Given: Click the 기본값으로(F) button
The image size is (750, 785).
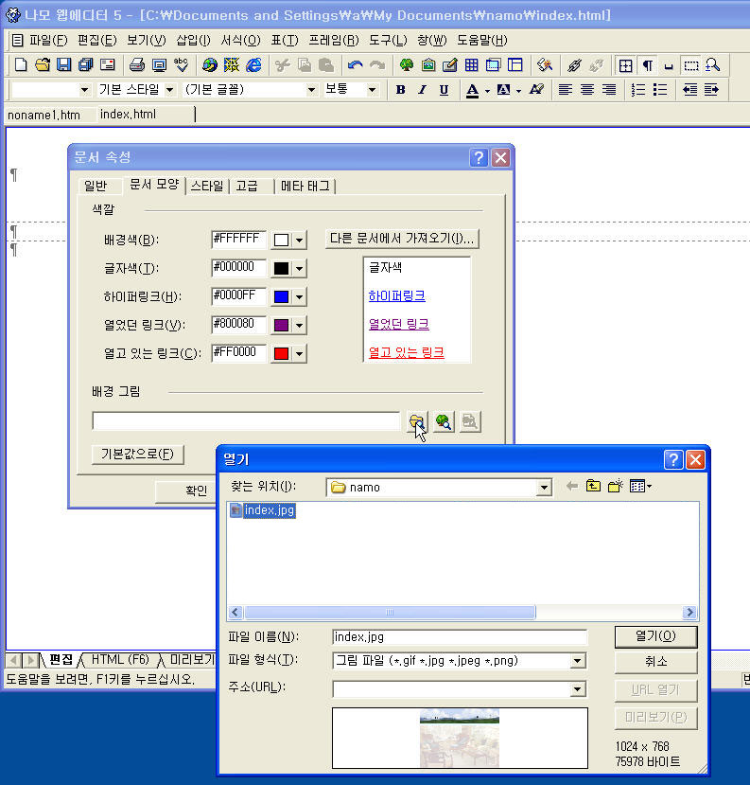Looking at the screenshot, I should pyautogui.click(x=137, y=455).
